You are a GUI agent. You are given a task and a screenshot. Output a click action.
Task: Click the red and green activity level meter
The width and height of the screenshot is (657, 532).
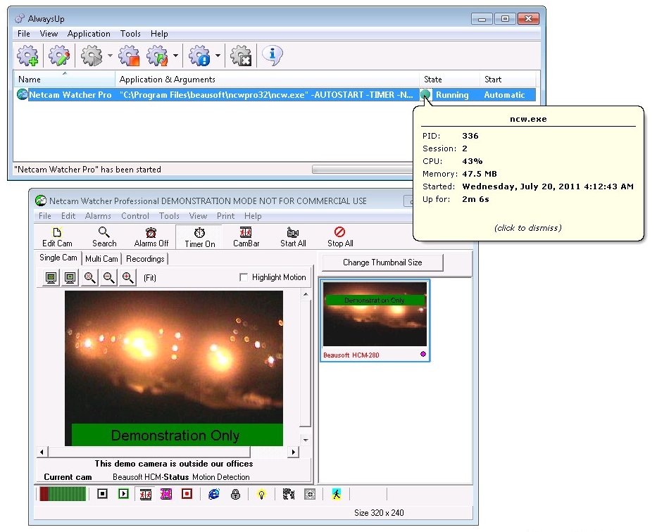point(62,494)
